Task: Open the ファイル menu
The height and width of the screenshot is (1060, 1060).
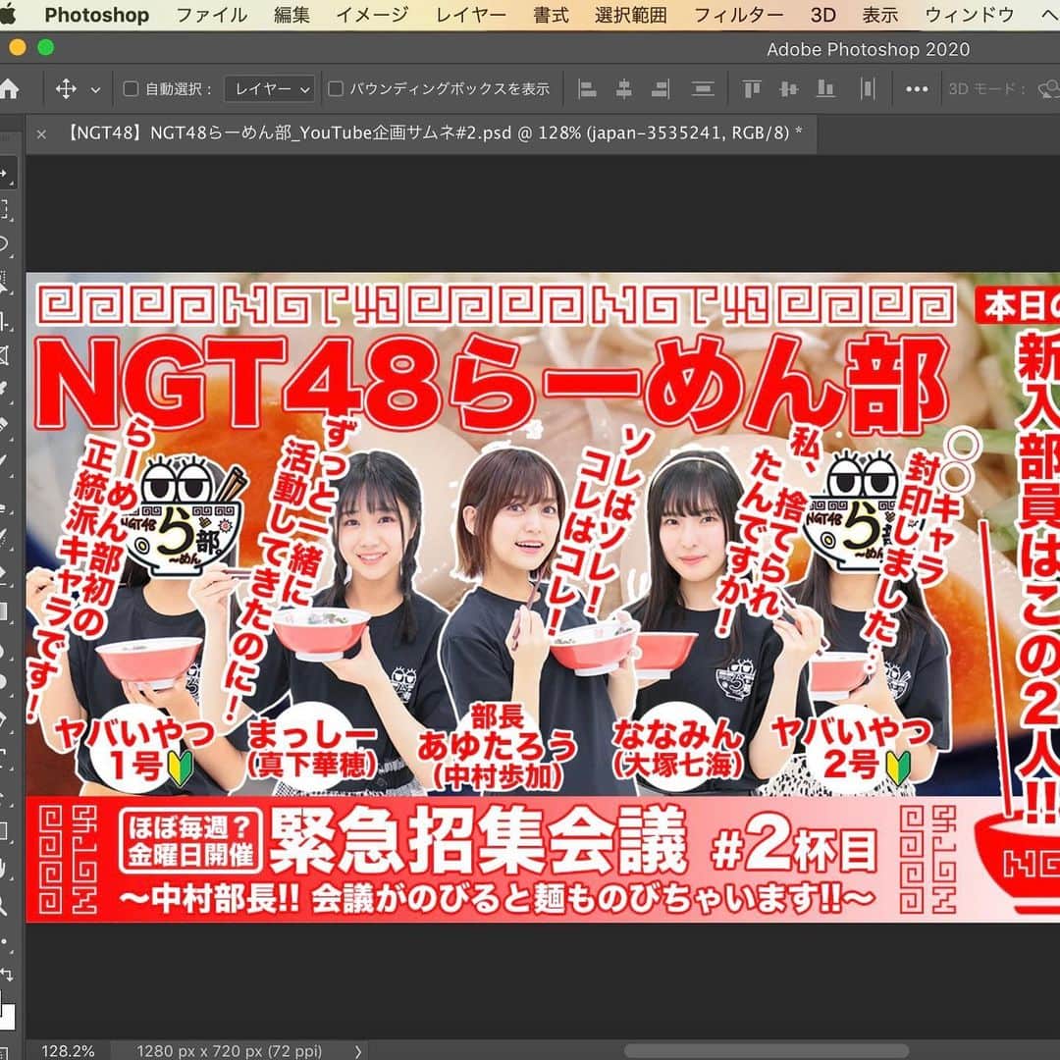Action: pos(212,15)
